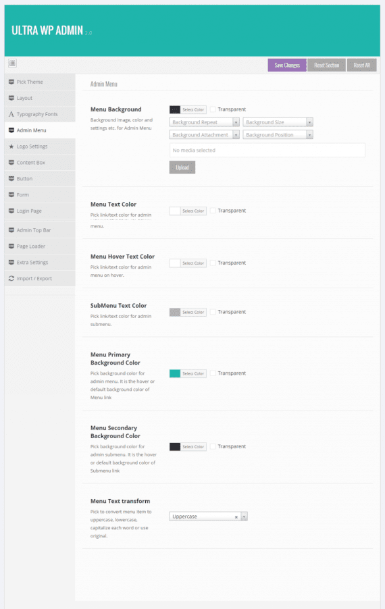Viewport: 385px width, 609px height.
Task: Open the Background Size dropdown
Action: pos(278,122)
